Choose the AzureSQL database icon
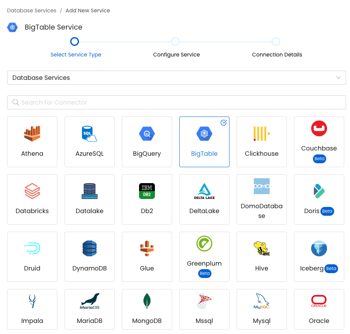 point(89,133)
